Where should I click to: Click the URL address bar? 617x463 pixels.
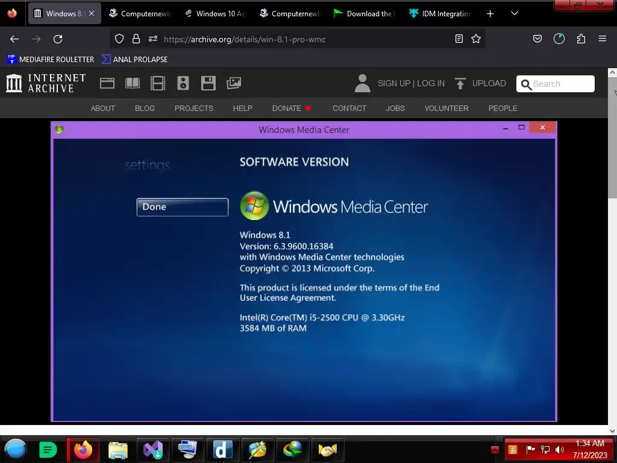pyautogui.click(x=299, y=39)
